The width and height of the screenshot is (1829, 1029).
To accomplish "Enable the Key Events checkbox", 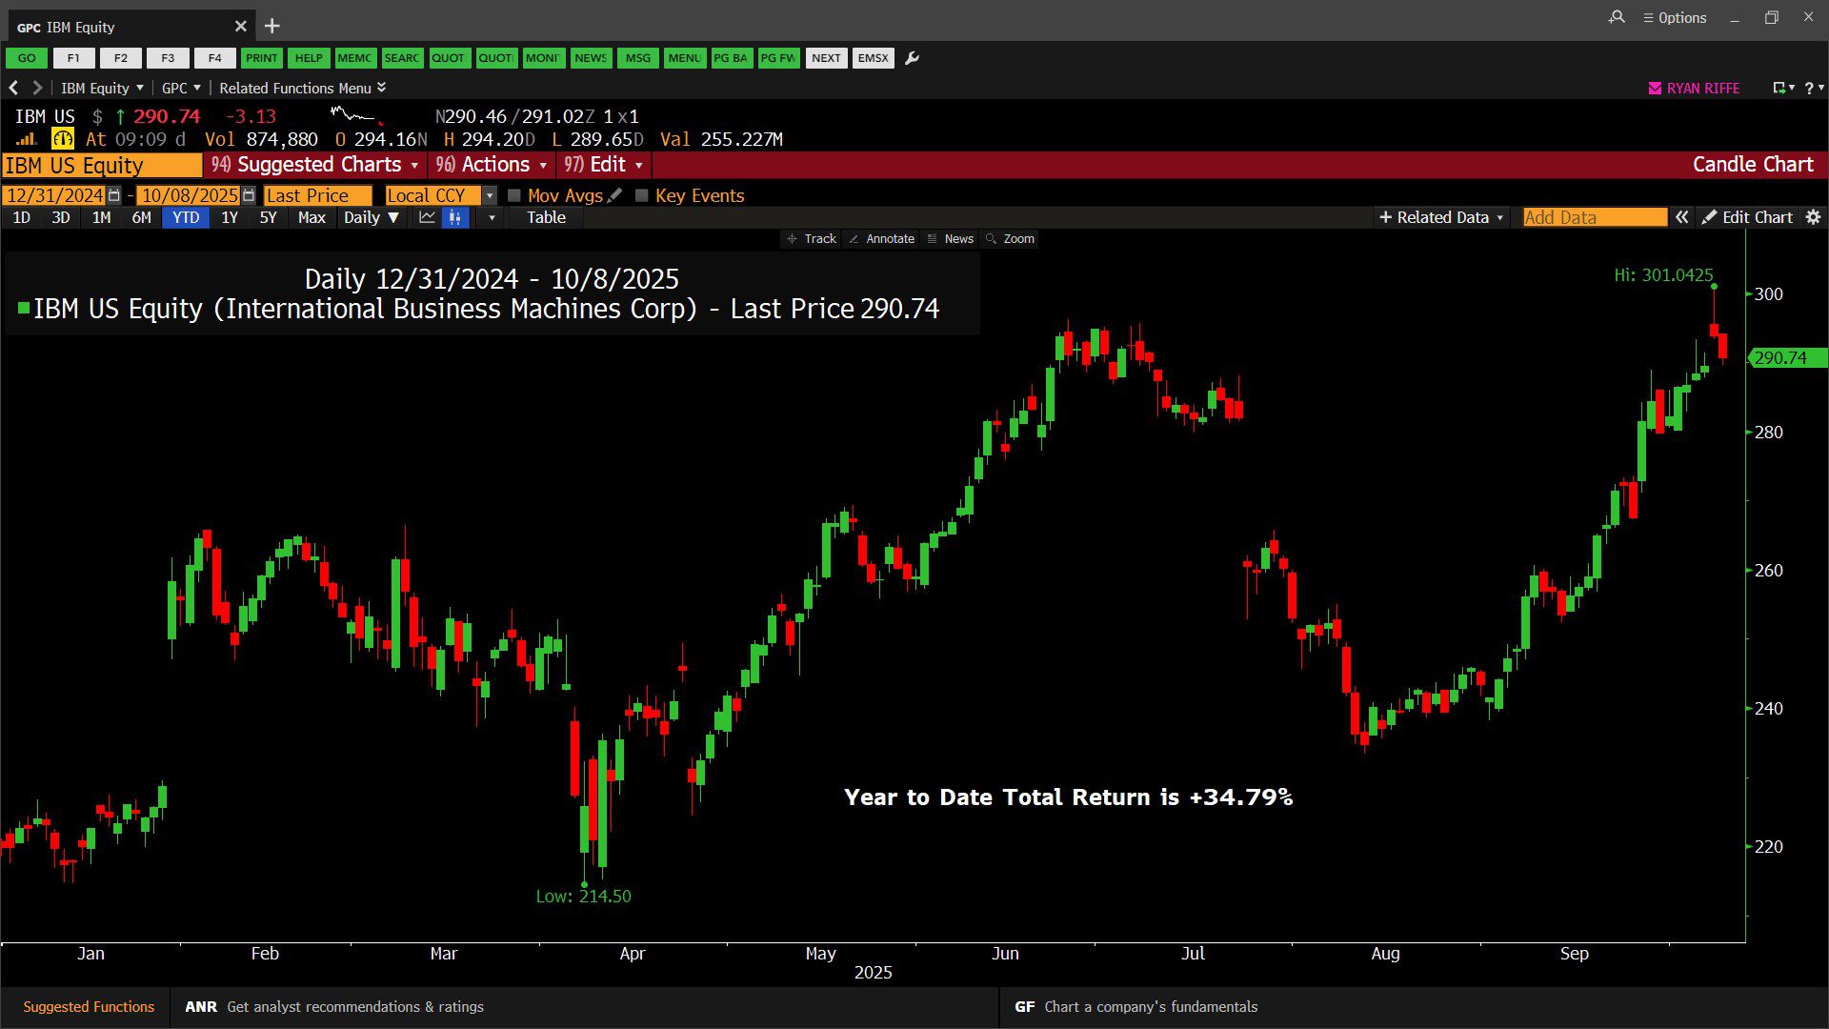I will pyautogui.click(x=642, y=195).
